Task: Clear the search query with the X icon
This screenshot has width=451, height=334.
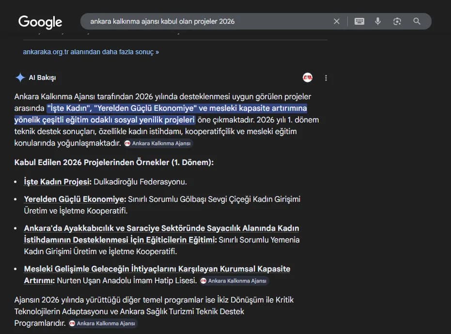Action: point(337,21)
